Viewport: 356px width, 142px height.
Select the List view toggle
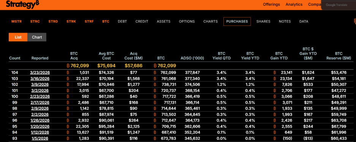[18, 37]
